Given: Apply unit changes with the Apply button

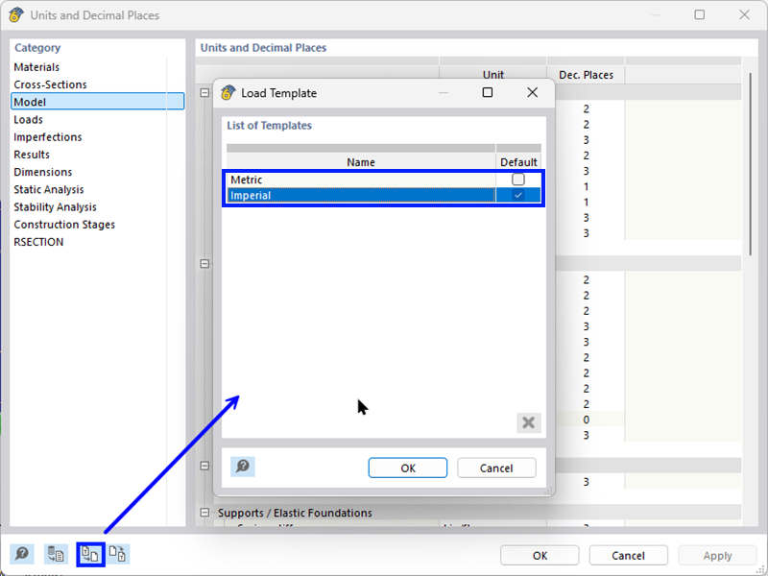Looking at the screenshot, I should (717, 555).
